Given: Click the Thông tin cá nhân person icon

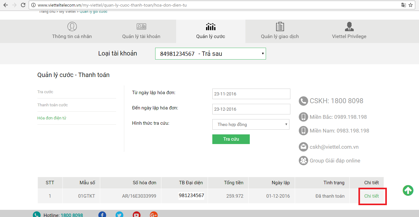Looking at the screenshot, I should (72, 27).
